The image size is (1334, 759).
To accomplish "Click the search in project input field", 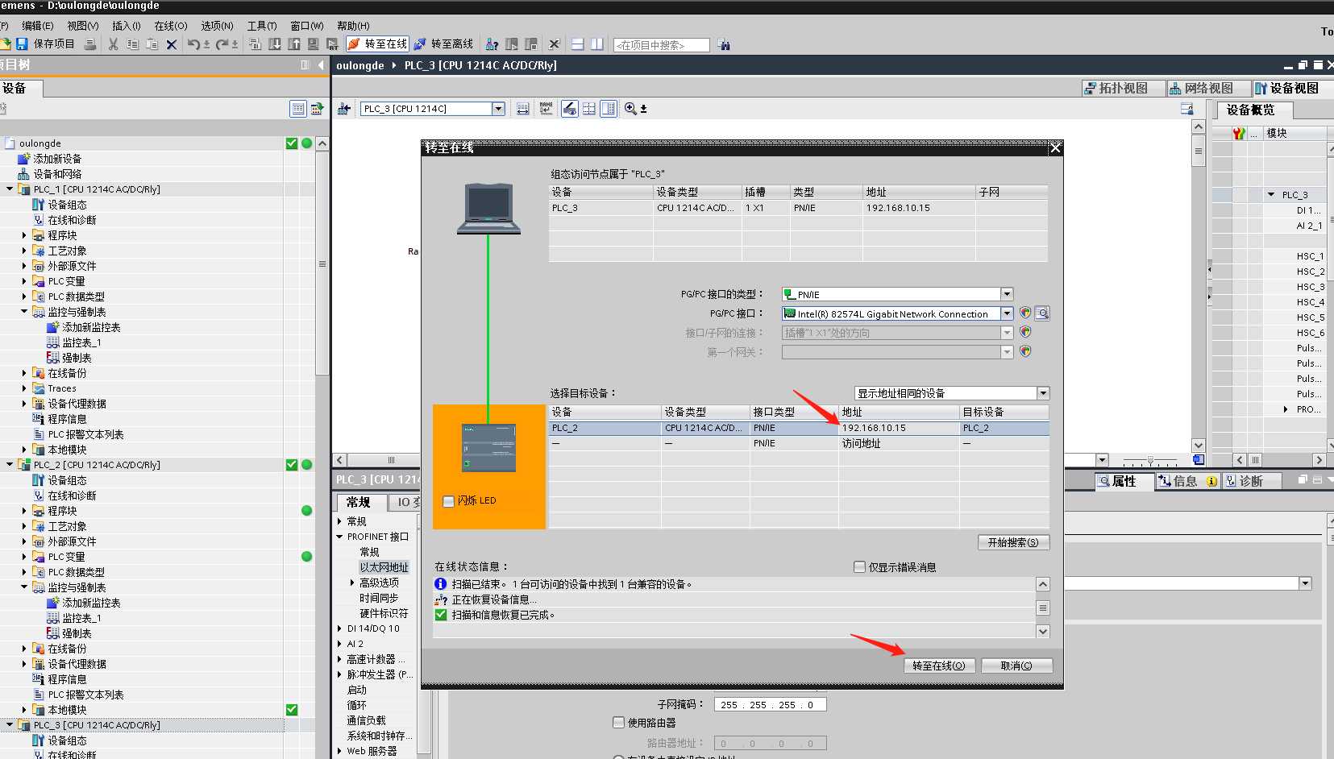I will pyautogui.click(x=662, y=45).
